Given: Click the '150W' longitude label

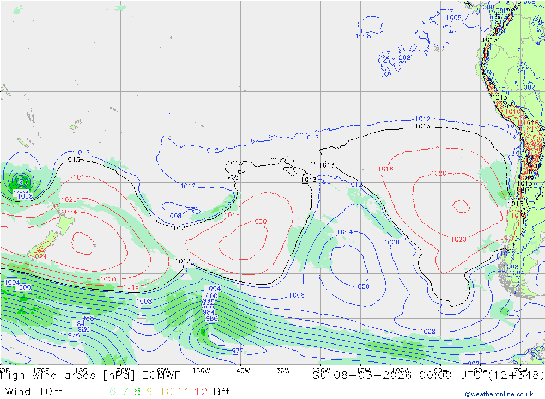Looking at the screenshot, I should tap(201, 371).
